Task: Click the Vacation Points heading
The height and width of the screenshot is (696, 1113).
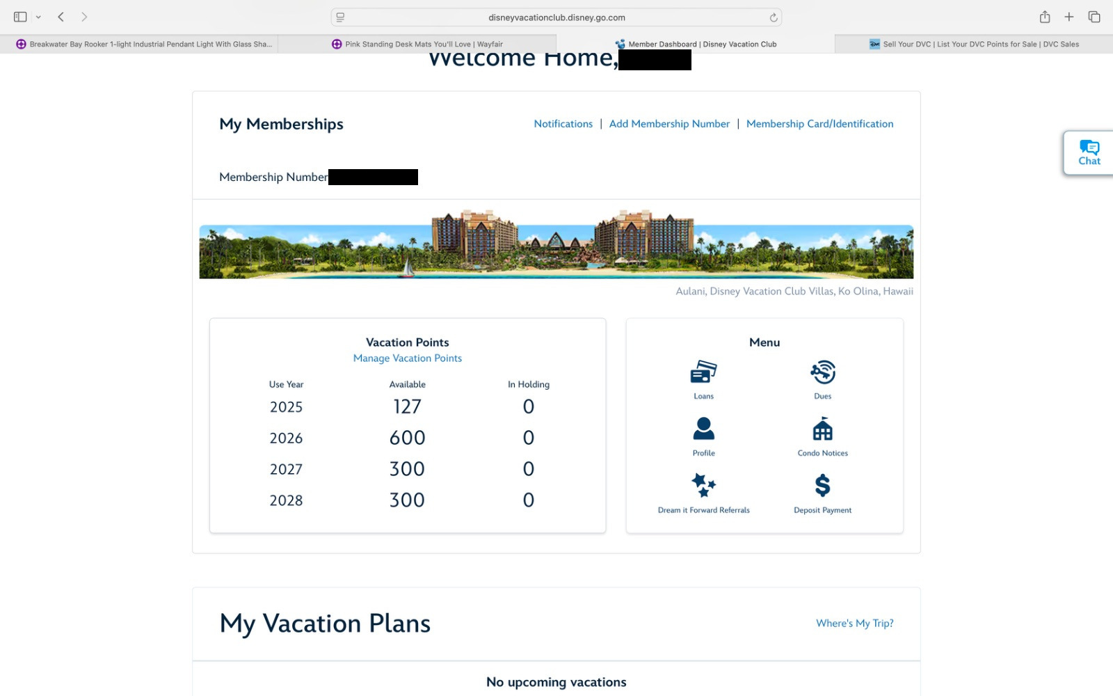Action: (408, 342)
